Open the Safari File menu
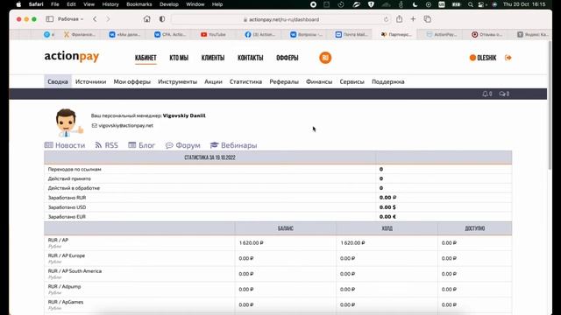 tap(54, 4)
